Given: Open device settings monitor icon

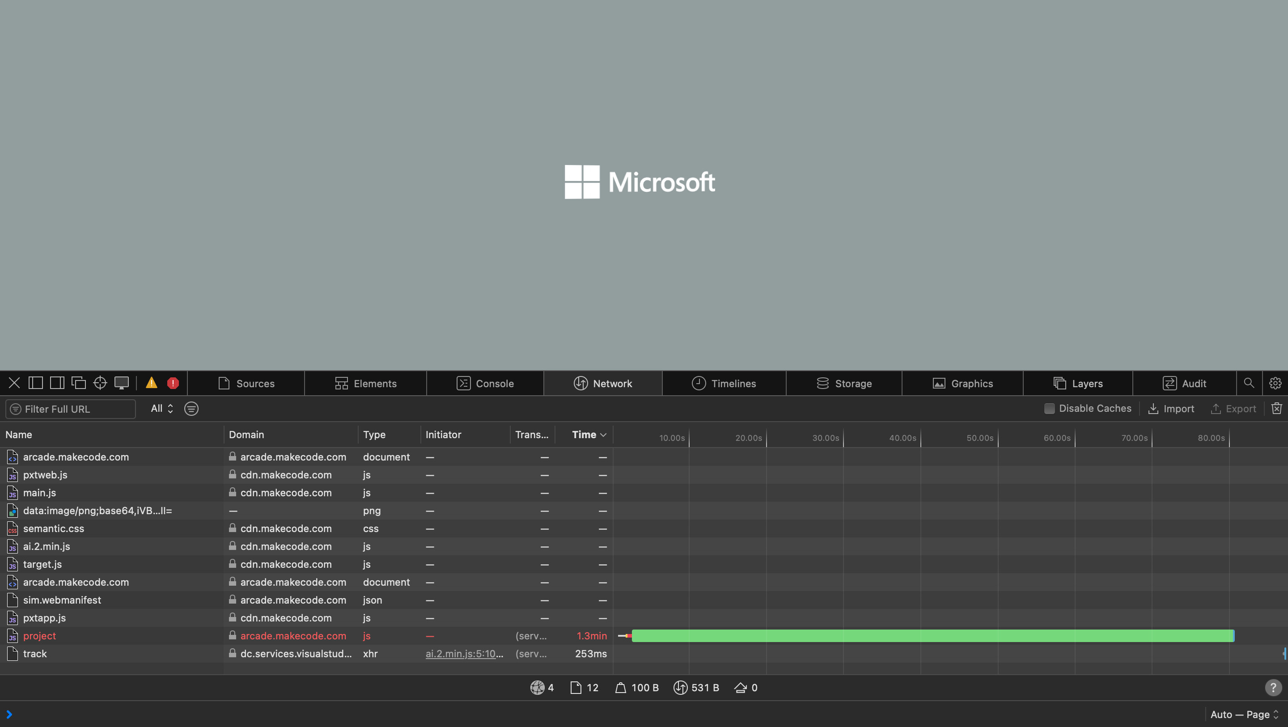Looking at the screenshot, I should pos(122,384).
